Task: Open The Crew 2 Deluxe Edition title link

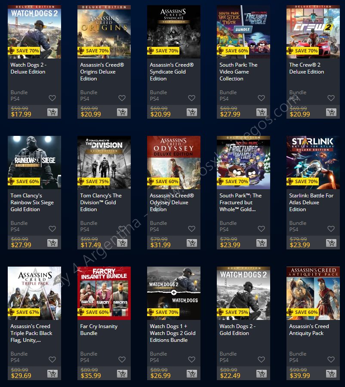Action: [306, 68]
